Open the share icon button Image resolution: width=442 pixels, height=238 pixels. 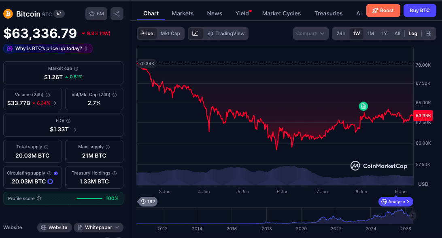tap(117, 13)
